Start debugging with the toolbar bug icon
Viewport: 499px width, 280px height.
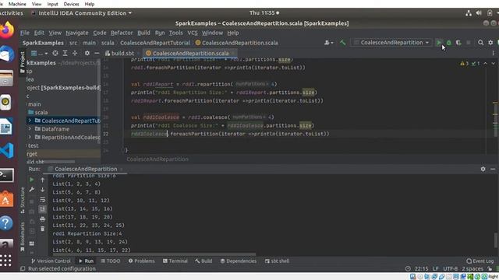pos(449,43)
